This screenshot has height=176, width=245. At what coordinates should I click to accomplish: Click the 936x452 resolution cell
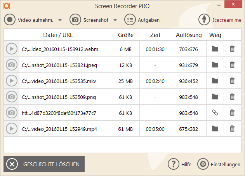(188, 81)
